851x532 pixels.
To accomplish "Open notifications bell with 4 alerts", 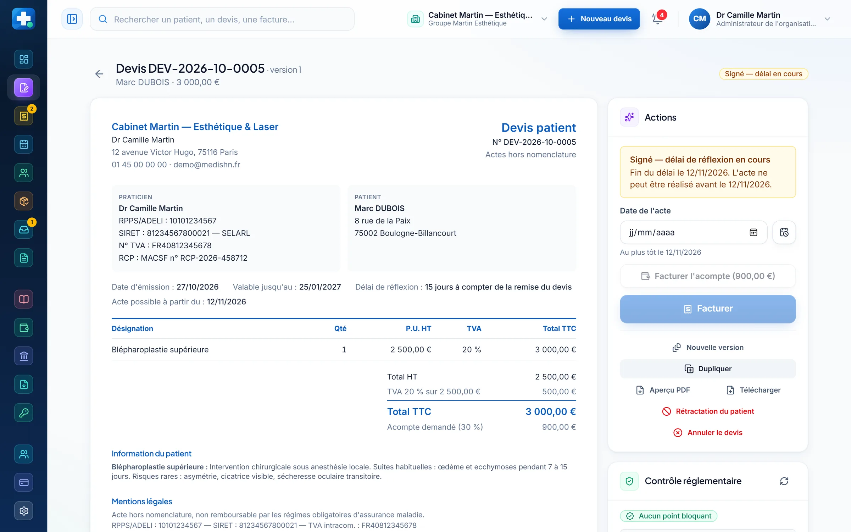I will pyautogui.click(x=658, y=19).
